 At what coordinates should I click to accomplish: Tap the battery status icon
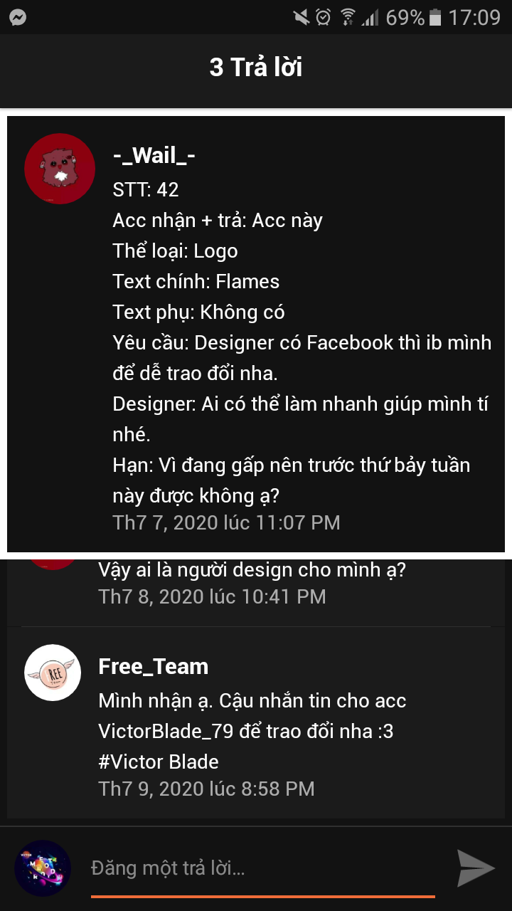[x=435, y=17]
